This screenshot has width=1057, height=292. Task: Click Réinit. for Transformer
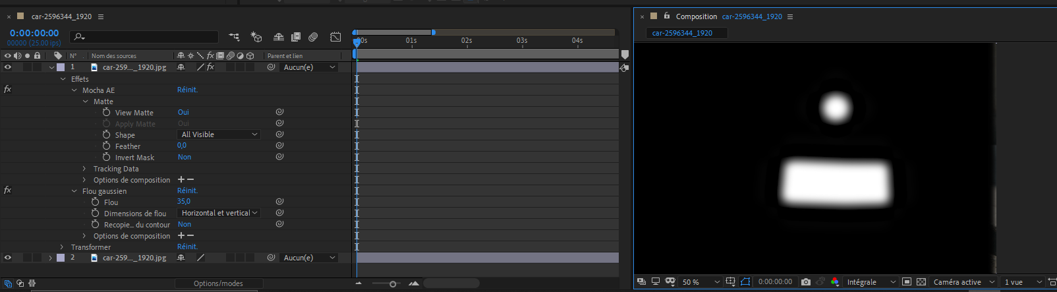(x=187, y=247)
